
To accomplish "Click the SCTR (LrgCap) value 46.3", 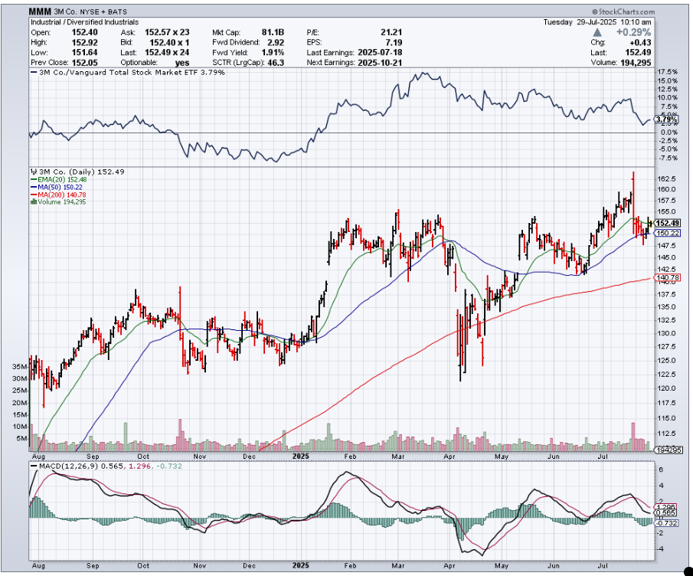I will [x=276, y=63].
